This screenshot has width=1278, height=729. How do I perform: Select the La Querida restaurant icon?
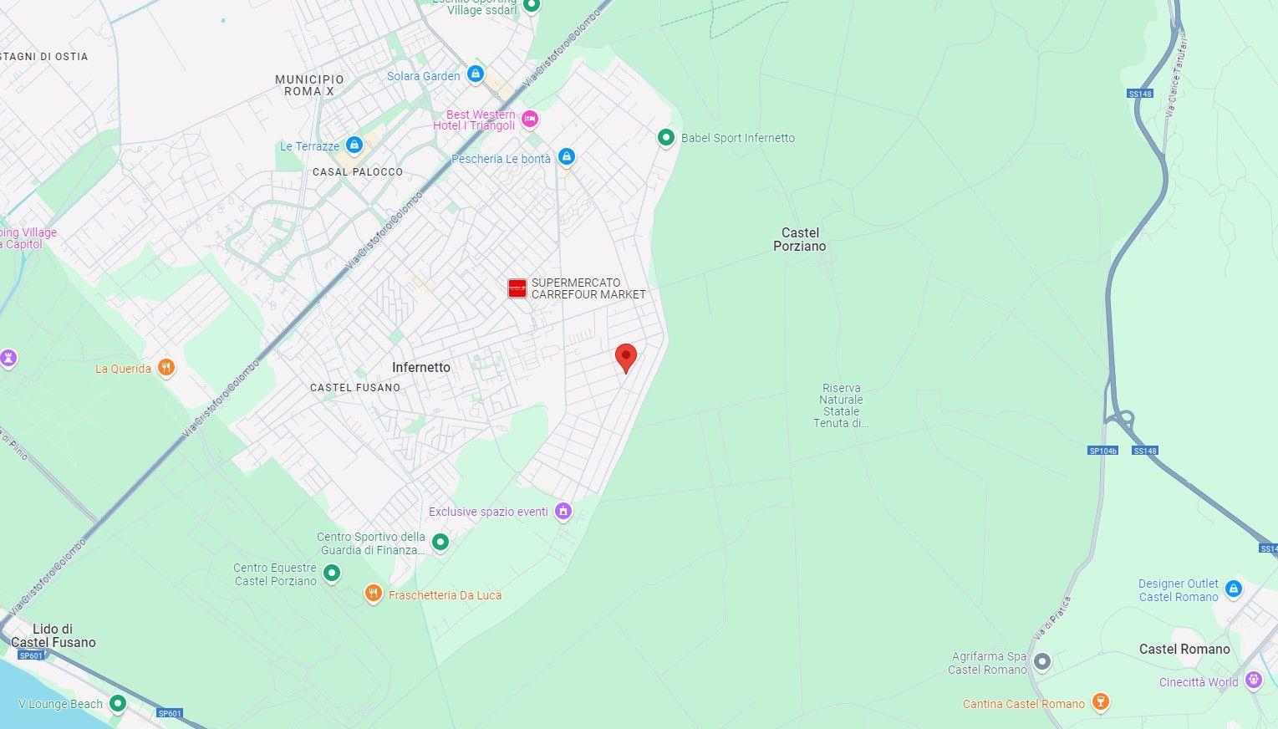tap(166, 368)
